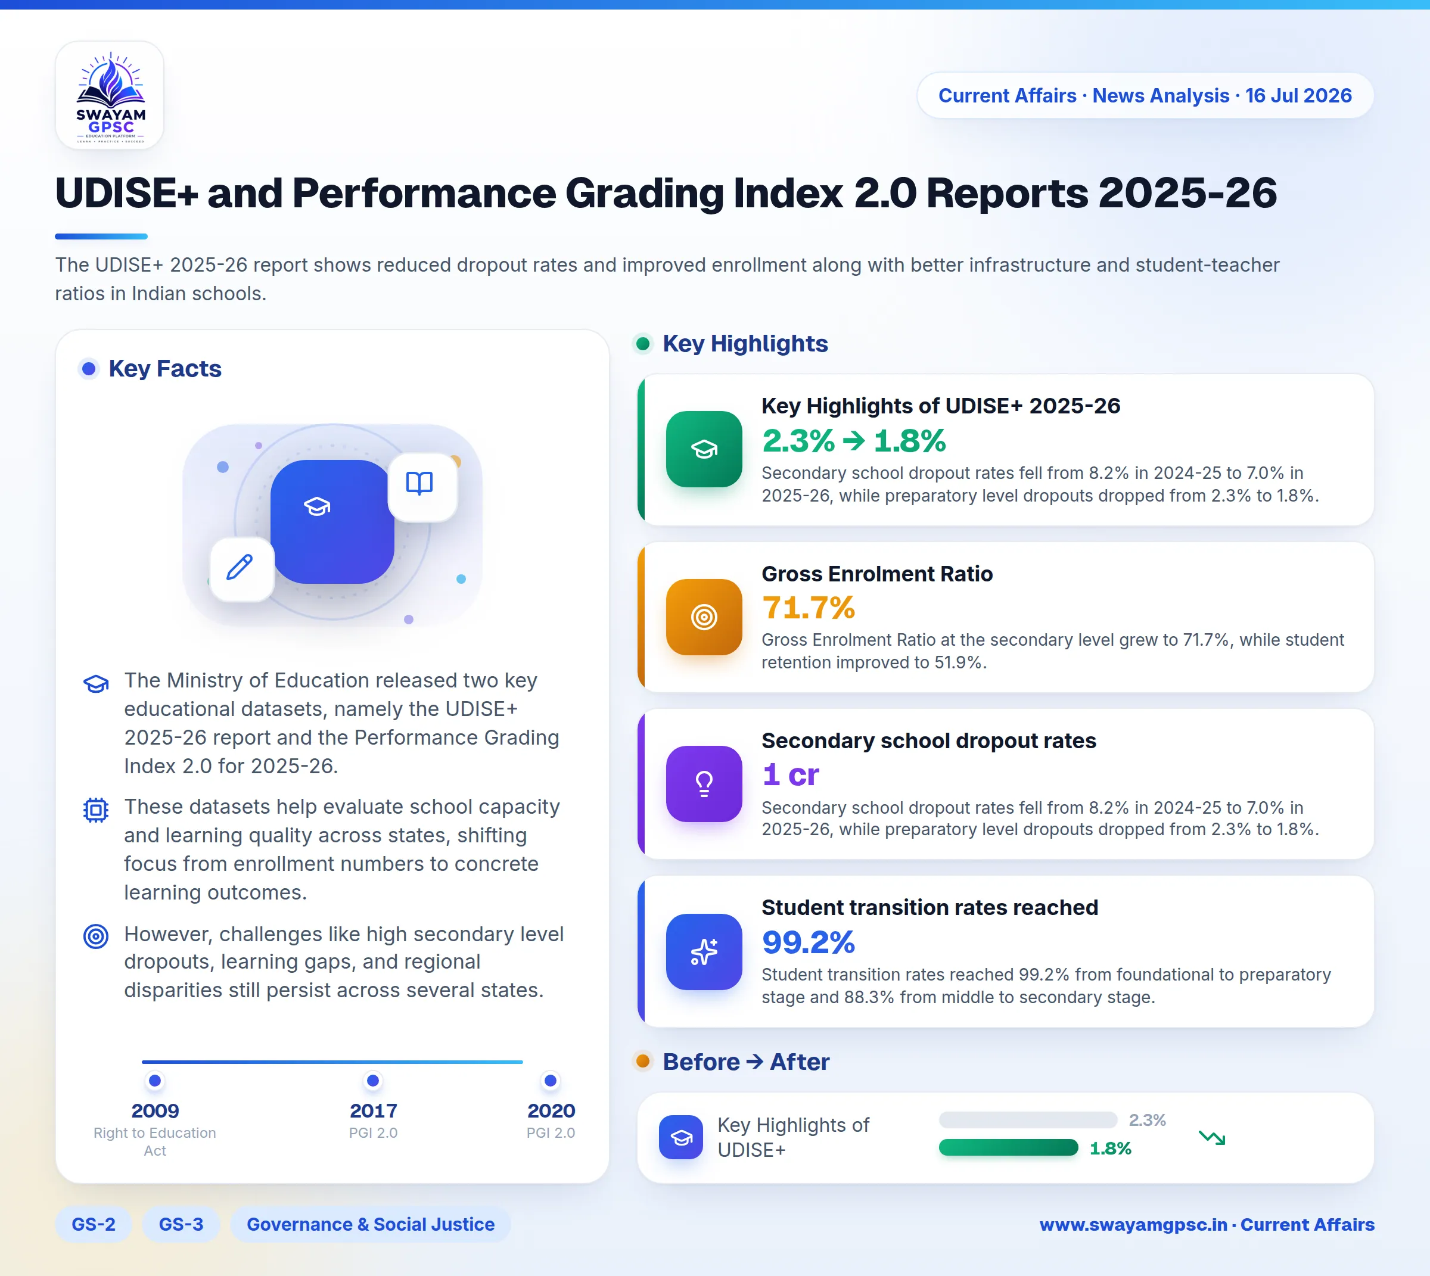Click the chip icon beside 'These datasets help'
Screen dimensions: 1430x1276
96,810
